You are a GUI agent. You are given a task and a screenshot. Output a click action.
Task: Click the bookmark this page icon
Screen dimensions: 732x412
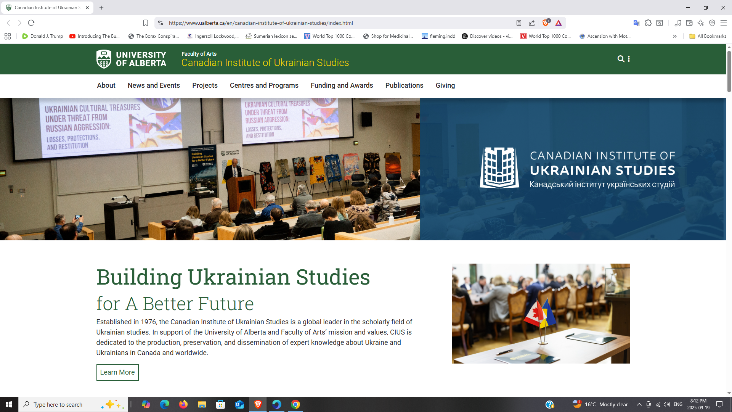tap(146, 23)
